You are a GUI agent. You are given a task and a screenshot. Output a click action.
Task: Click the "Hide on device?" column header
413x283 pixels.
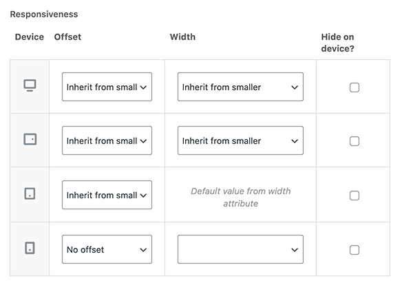pyautogui.click(x=338, y=43)
